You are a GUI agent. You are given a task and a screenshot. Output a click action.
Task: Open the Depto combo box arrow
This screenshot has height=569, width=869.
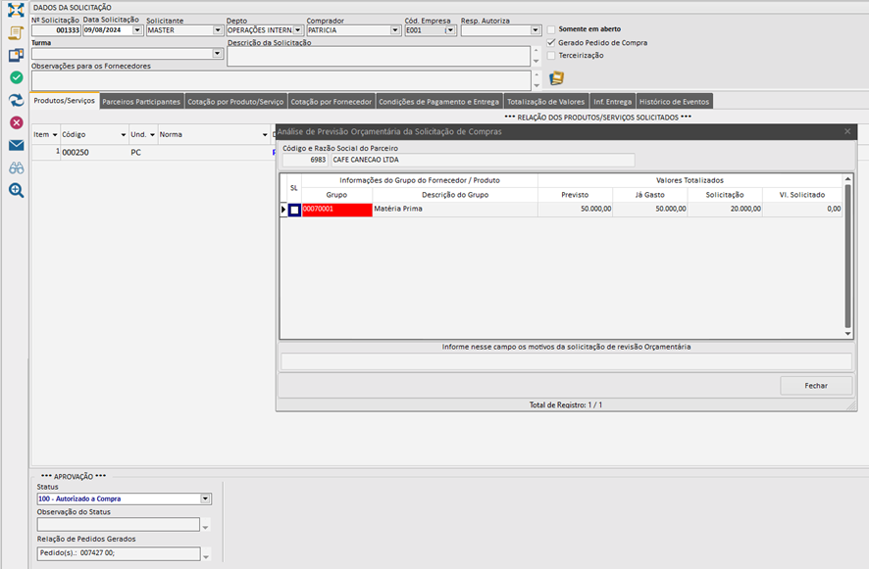(x=297, y=30)
